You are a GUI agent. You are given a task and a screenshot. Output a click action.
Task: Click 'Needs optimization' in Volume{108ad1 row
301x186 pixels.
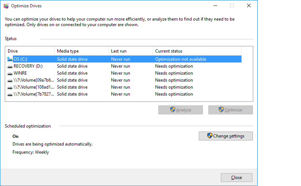pos(174,87)
